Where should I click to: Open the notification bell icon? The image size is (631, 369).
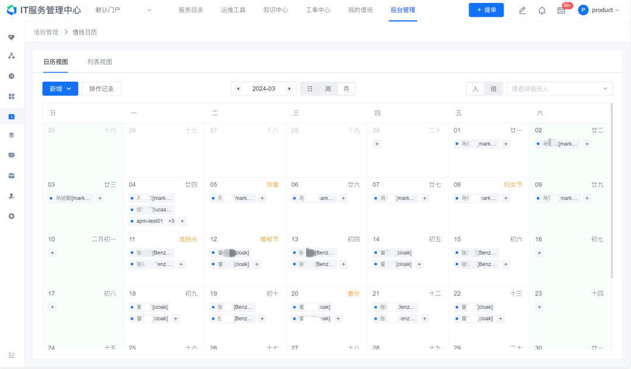(542, 10)
